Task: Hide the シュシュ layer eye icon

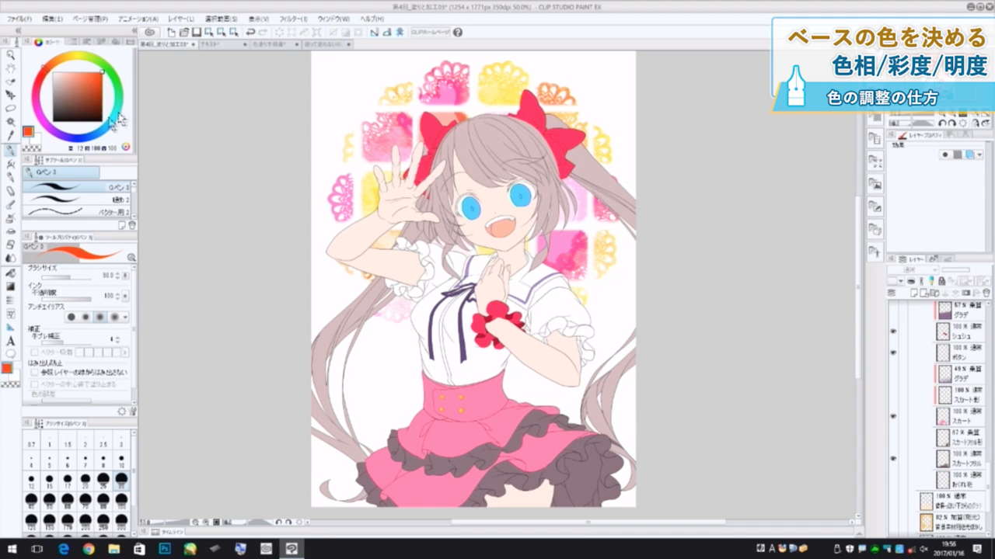Action: point(892,331)
